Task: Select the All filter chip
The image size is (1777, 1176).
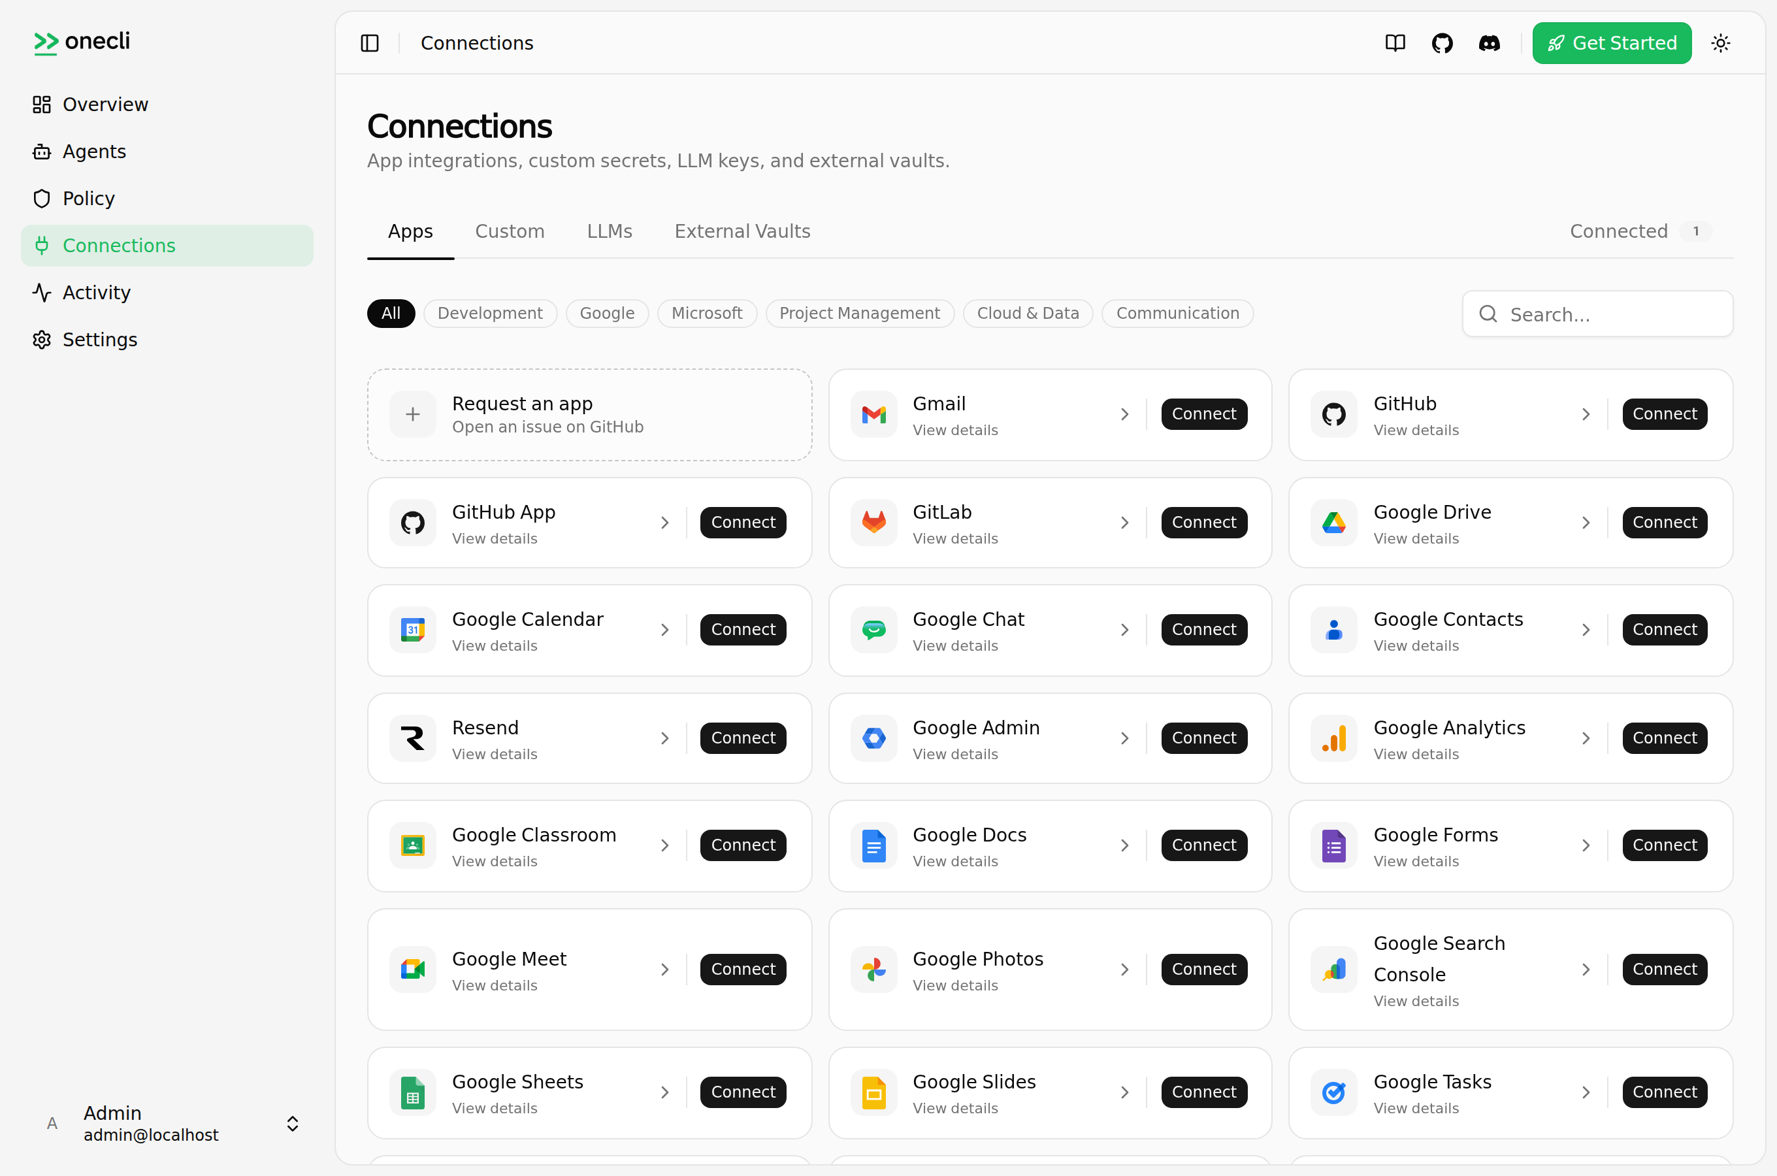Action: point(391,314)
